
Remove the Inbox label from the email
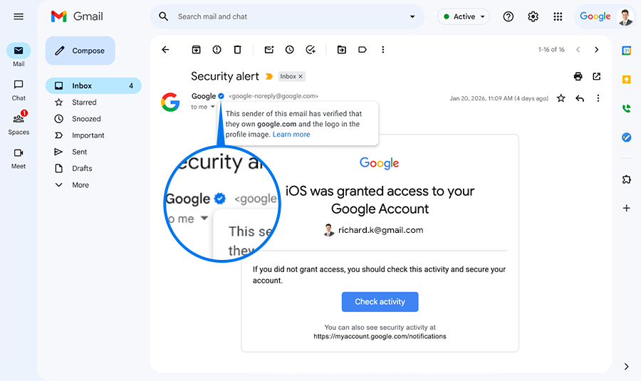pyautogui.click(x=301, y=76)
